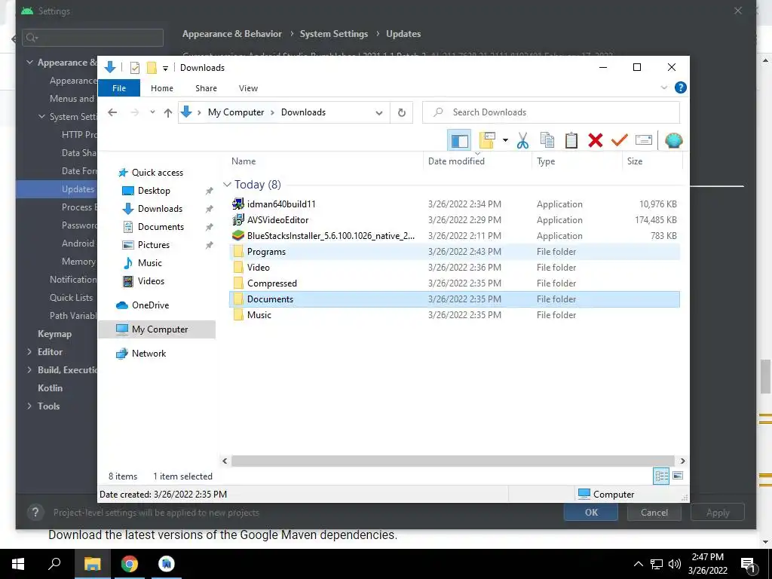This screenshot has width=772, height=579.
Task: Select Kotlin in the Settings tree
Action: tap(51, 388)
